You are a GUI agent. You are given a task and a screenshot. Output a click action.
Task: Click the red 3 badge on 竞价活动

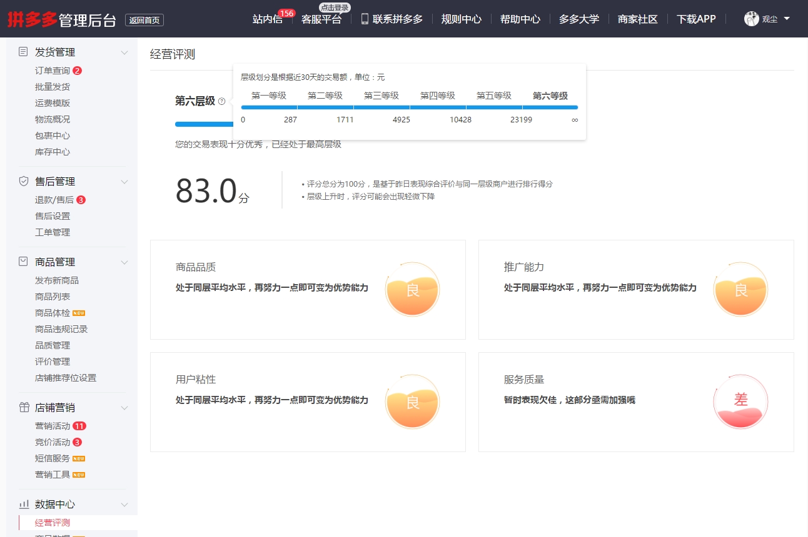[78, 442]
